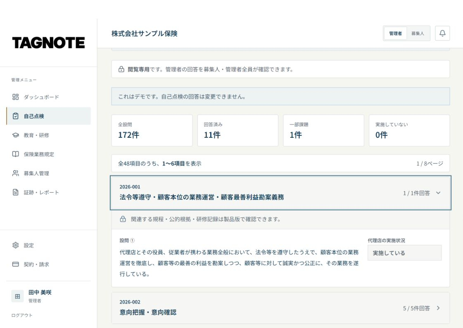This screenshot has height=328, width=463.
Task: Switch to the 募集人 role
Action: coord(418,33)
